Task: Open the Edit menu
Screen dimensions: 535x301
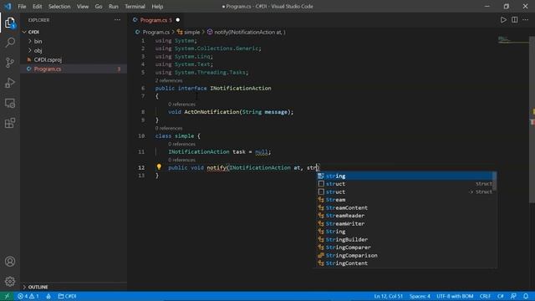Action: [37, 6]
